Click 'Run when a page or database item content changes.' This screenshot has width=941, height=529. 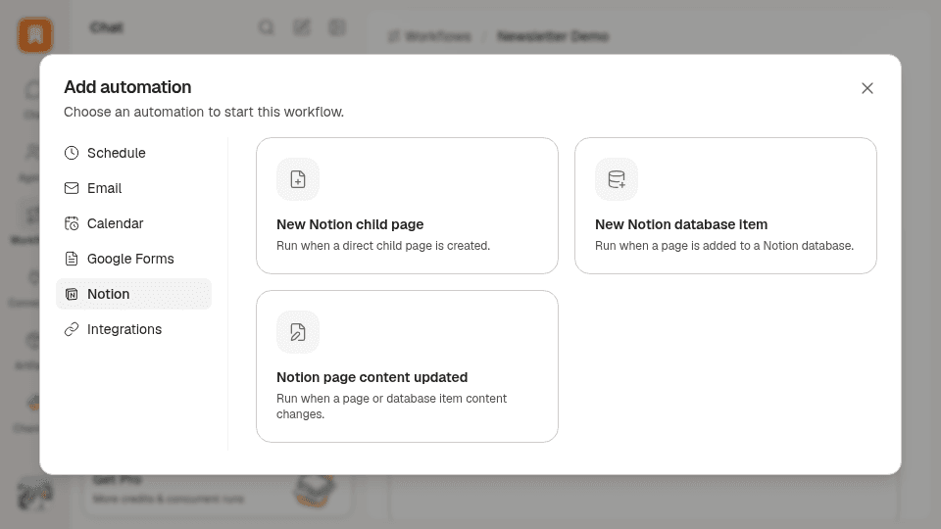(391, 406)
